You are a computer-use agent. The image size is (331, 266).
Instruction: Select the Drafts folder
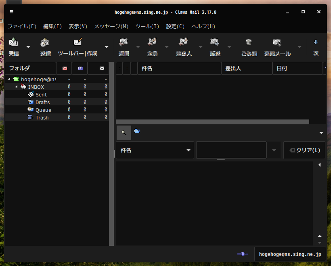(57, 102)
